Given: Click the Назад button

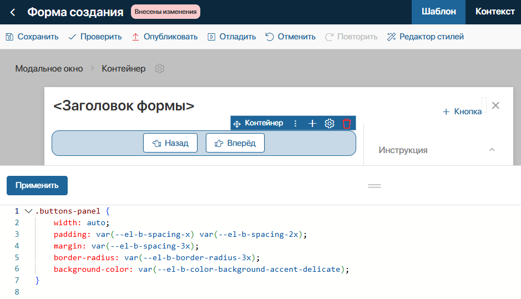Looking at the screenshot, I should pos(170,143).
